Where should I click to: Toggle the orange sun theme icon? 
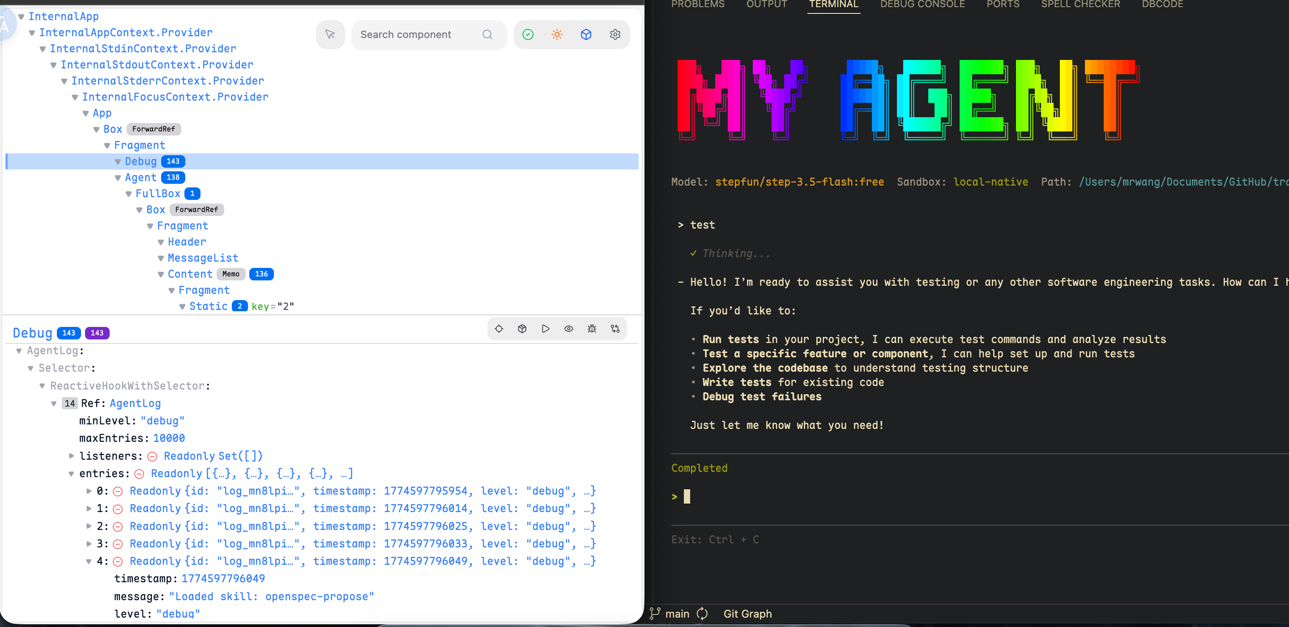click(x=557, y=34)
